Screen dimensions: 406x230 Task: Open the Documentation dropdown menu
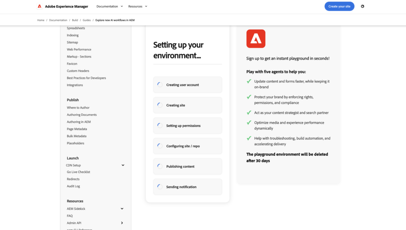[x=109, y=6]
